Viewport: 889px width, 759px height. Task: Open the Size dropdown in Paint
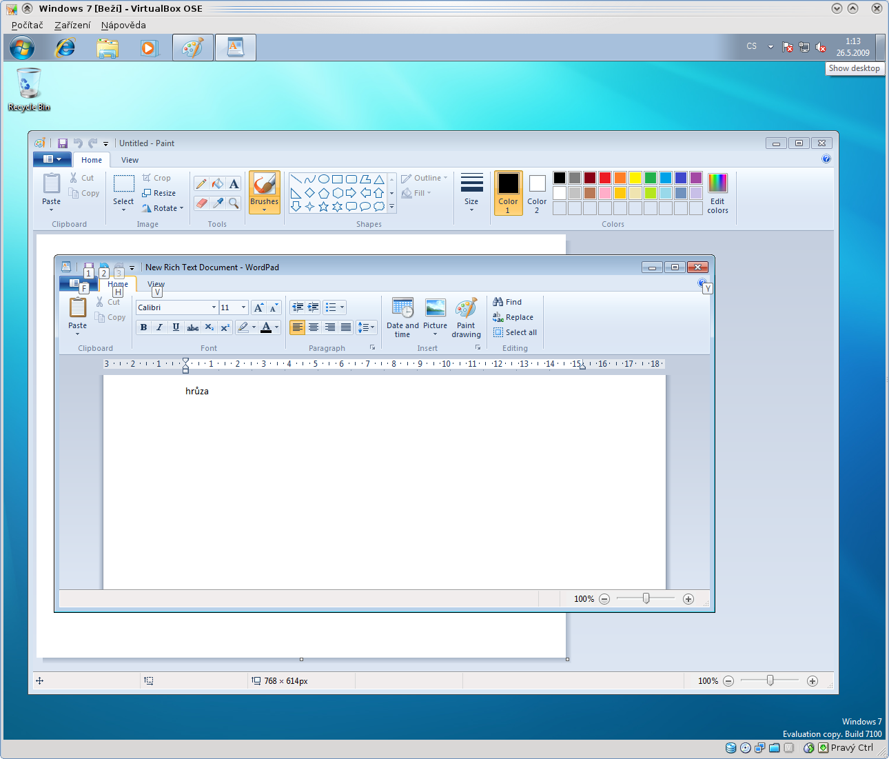[471, 193]
